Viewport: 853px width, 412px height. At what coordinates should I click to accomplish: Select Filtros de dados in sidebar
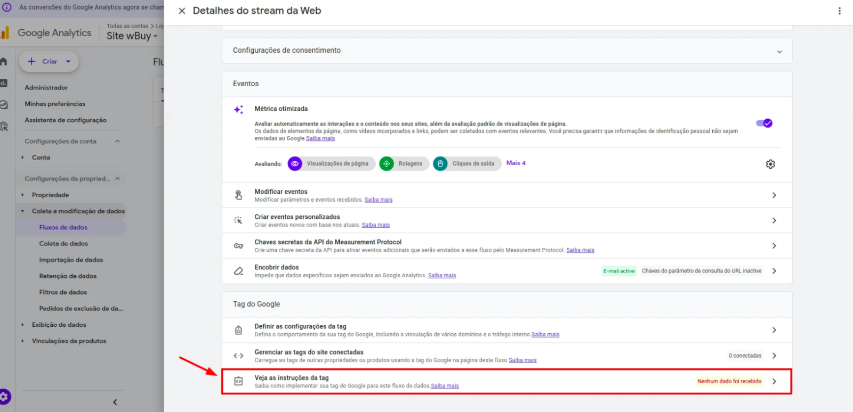pos(63,292)
